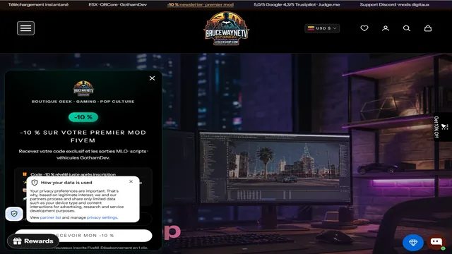The image size is (452, 254).
Task: Click the -10 % sur votre premier mod heading
Action: point(83,136)
